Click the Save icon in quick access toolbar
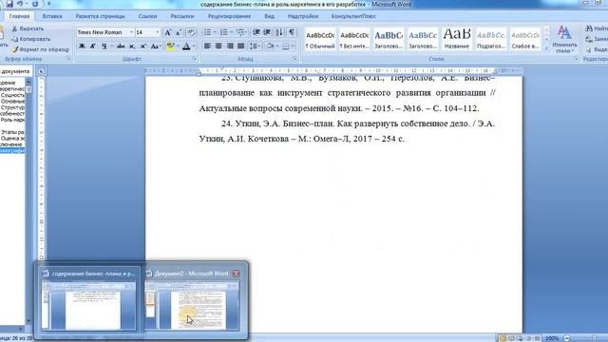 tap(9, 4)
